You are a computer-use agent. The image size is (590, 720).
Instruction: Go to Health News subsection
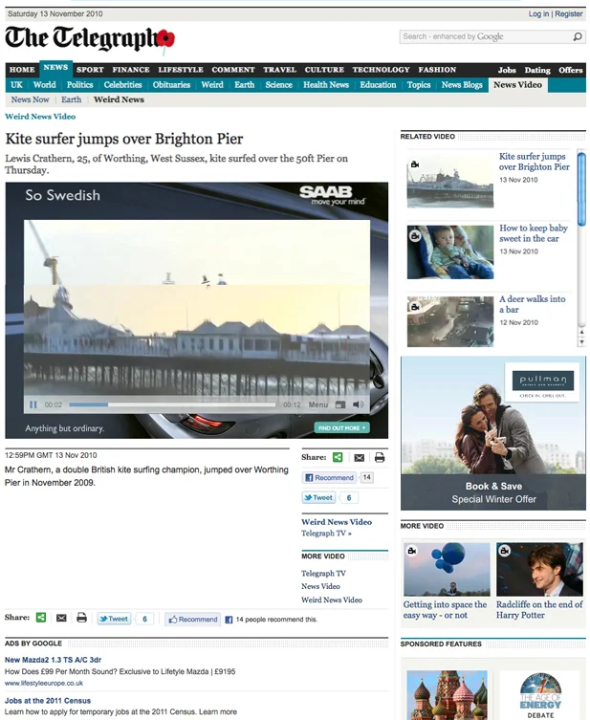tap(326, 85)
